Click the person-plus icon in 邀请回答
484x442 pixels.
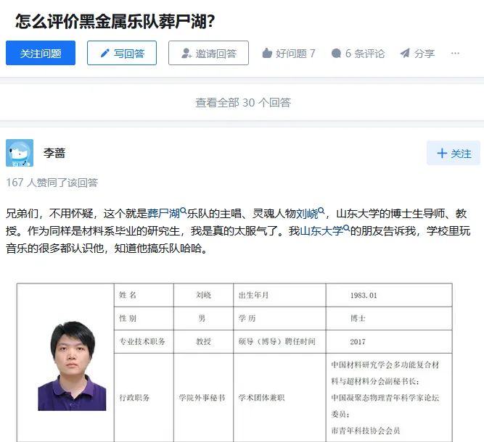click(186, 54)
